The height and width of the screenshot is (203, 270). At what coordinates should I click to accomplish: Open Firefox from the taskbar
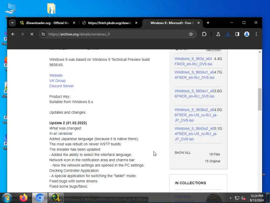pos(23,198)
